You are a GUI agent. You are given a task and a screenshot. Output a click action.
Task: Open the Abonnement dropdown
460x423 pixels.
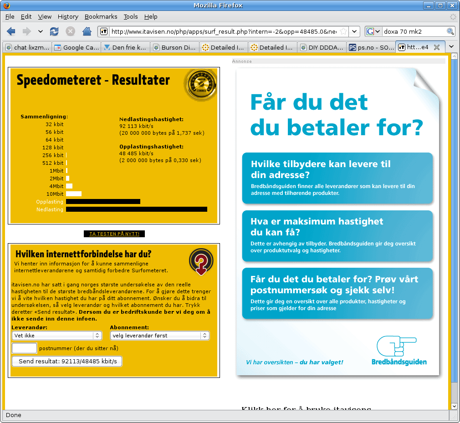(x=159, y=335)
